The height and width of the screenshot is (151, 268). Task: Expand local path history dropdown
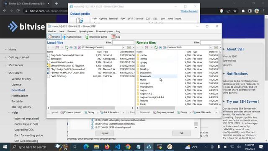tap(124, 47)
